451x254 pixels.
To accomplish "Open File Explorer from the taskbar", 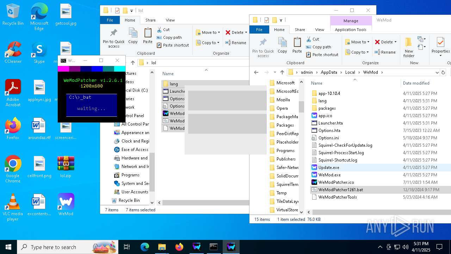I will click(162, 247).
